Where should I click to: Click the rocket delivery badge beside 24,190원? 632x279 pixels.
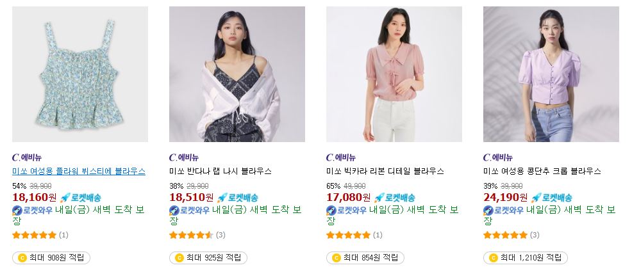[x=551, y=198]
